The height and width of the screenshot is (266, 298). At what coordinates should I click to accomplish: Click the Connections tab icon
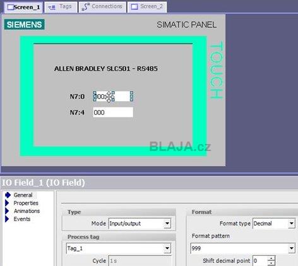click(x=85, y=7)
